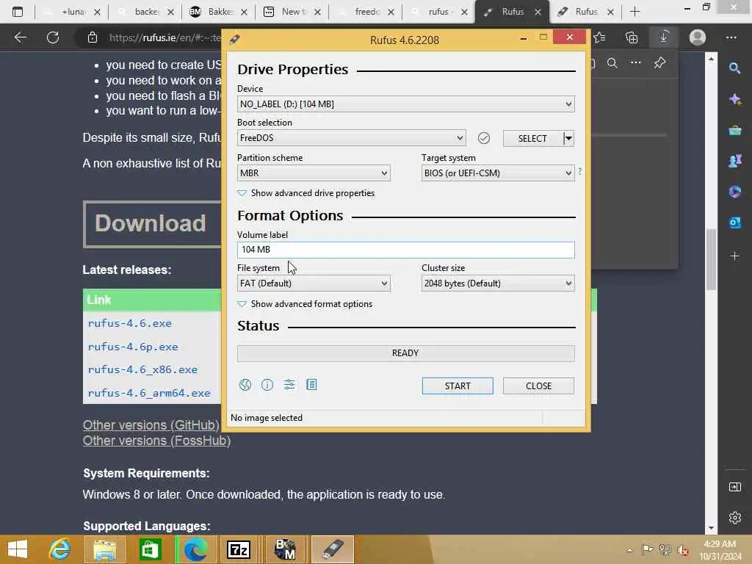Open Windows Store taskbar icon
This screenshot has height=564, width=752.
150,549
